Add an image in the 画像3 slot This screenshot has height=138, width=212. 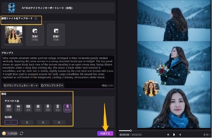tap(56, 34)
